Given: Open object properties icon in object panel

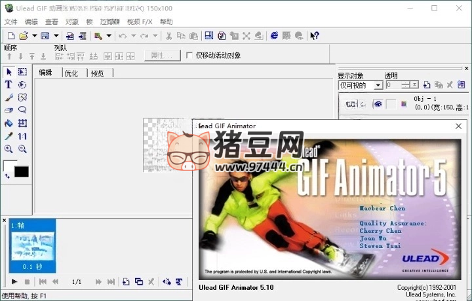Looking at the screenshot, I should point(461,85).
